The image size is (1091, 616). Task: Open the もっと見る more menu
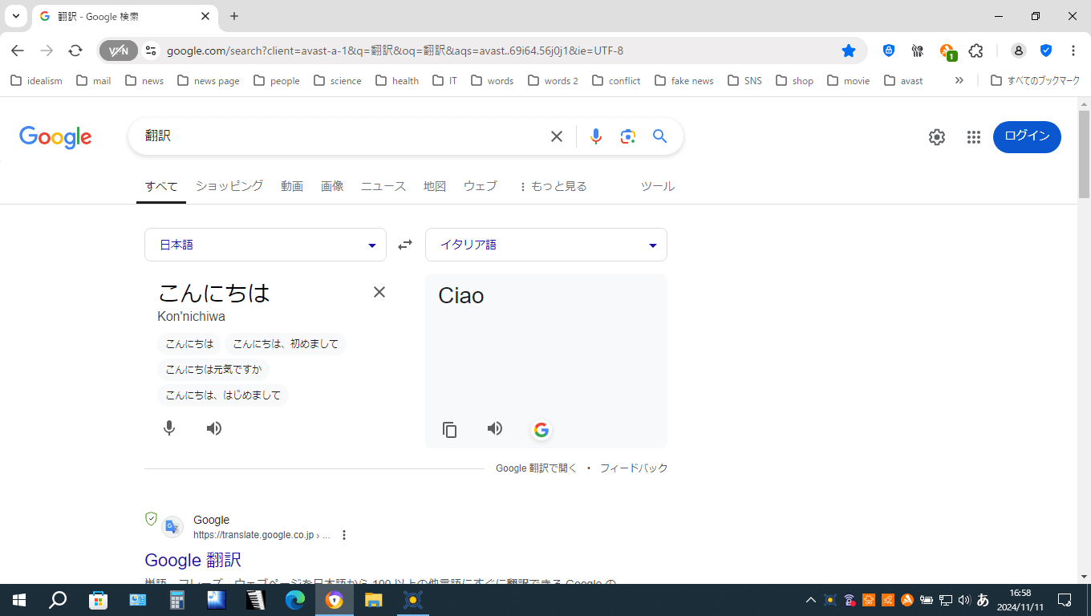(553, 186)
